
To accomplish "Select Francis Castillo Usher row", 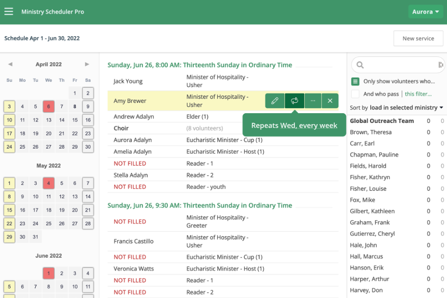I will 223,241.
